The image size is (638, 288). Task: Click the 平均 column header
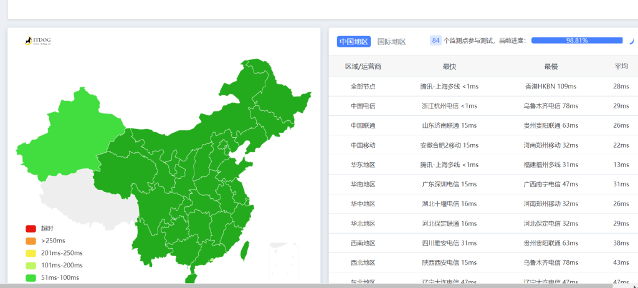coord(621,67)
